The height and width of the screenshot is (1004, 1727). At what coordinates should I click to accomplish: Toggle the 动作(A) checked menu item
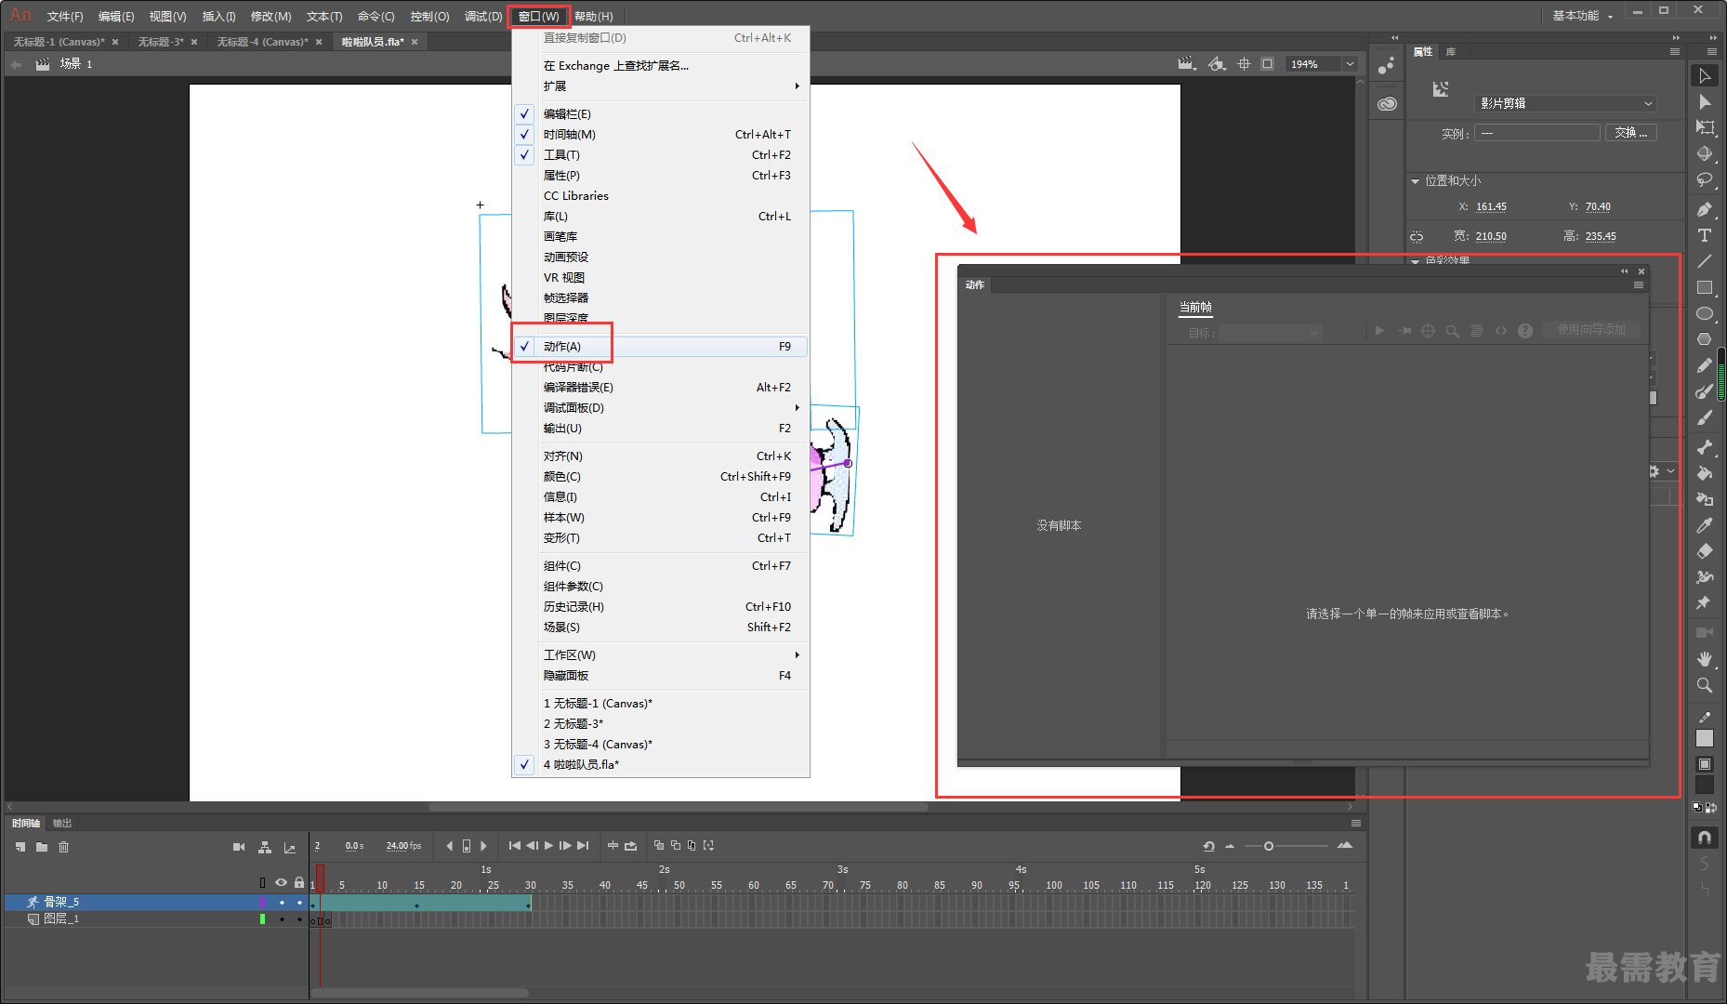pos(661,346)
